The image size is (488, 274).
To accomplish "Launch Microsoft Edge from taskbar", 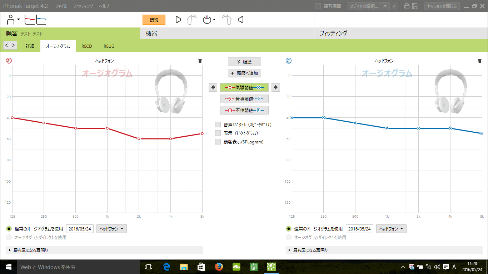I will click(166, 267).
